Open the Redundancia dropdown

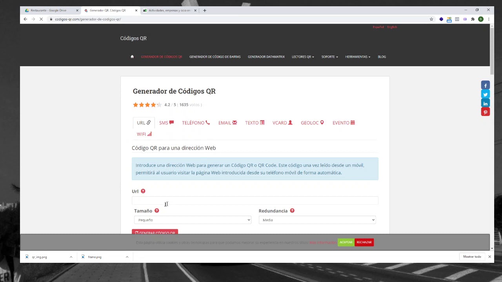coord(317,220)
